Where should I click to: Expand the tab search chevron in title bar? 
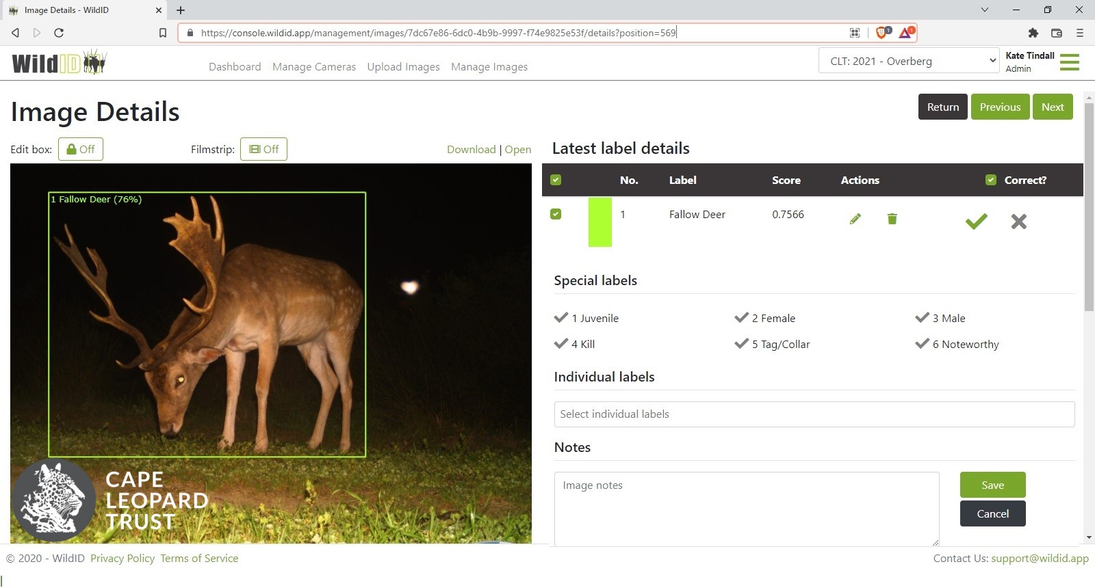click(x=985, y=10)
